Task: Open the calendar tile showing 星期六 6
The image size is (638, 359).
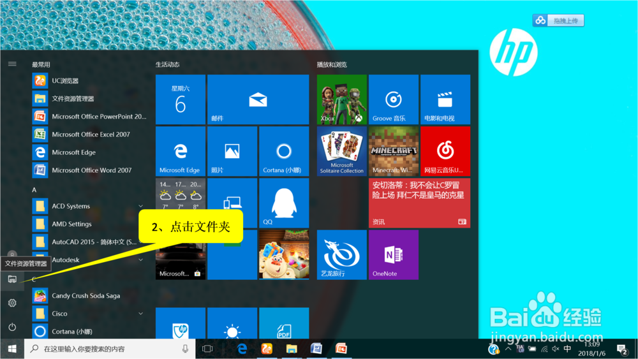Action: [181, 99]
